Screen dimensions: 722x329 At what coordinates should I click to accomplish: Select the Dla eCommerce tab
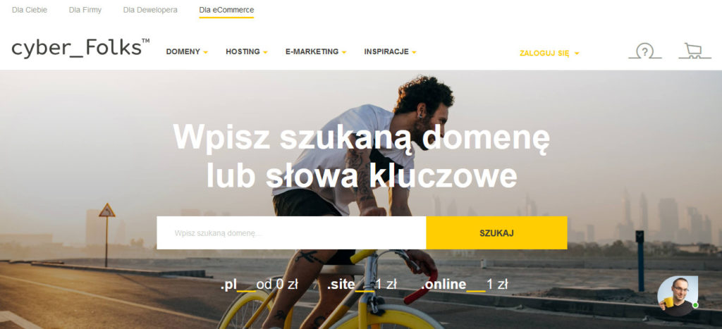click(226, 10)
